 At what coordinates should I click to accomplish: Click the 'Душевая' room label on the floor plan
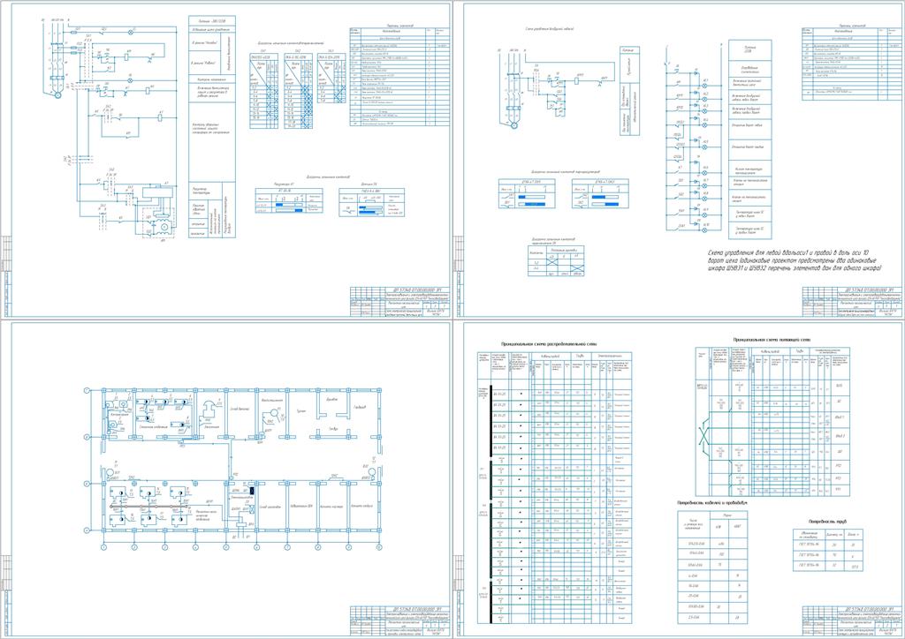pyautogui.click(x=331, y=399)
